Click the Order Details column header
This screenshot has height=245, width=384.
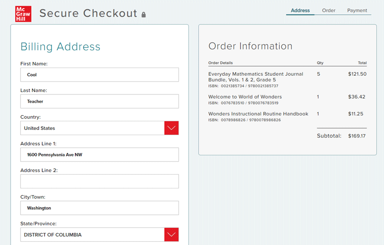coord(220,63)
